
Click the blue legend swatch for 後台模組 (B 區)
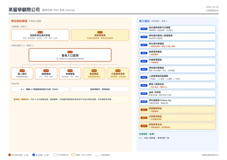(33, 155)
